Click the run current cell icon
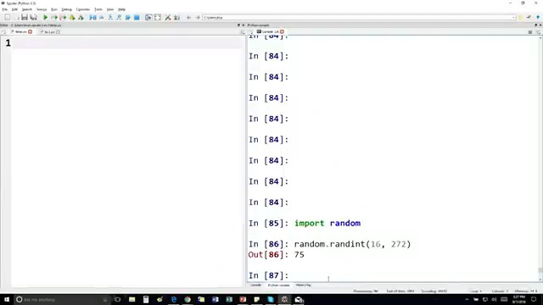 pos(54,17)
